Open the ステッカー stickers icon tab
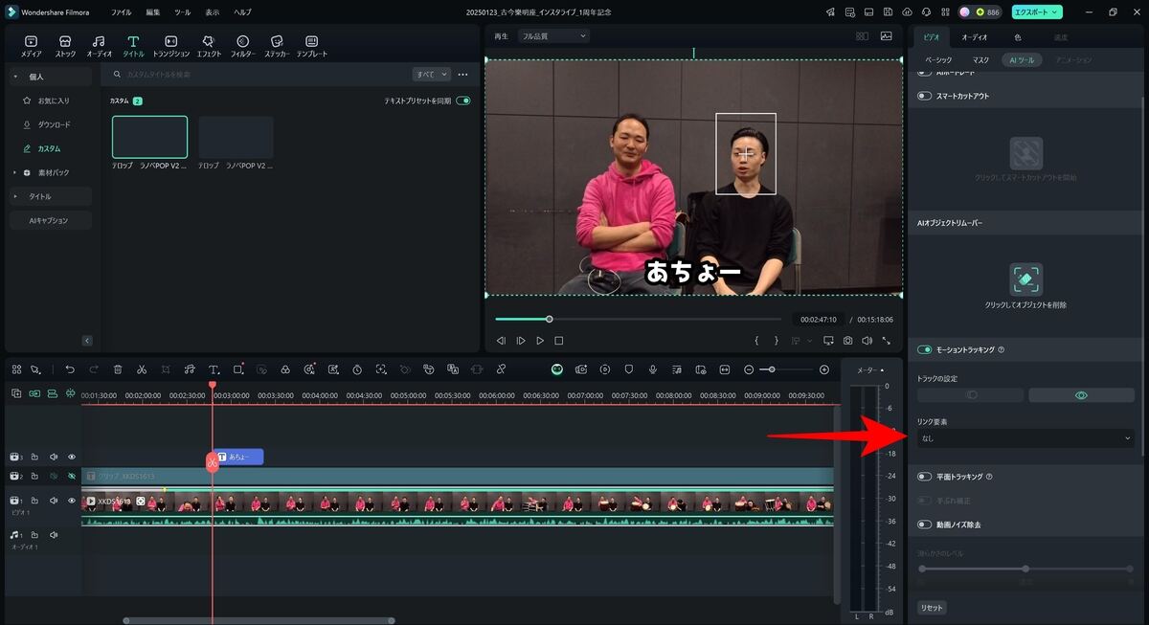Screen dimensions: 1149x625 277,46
